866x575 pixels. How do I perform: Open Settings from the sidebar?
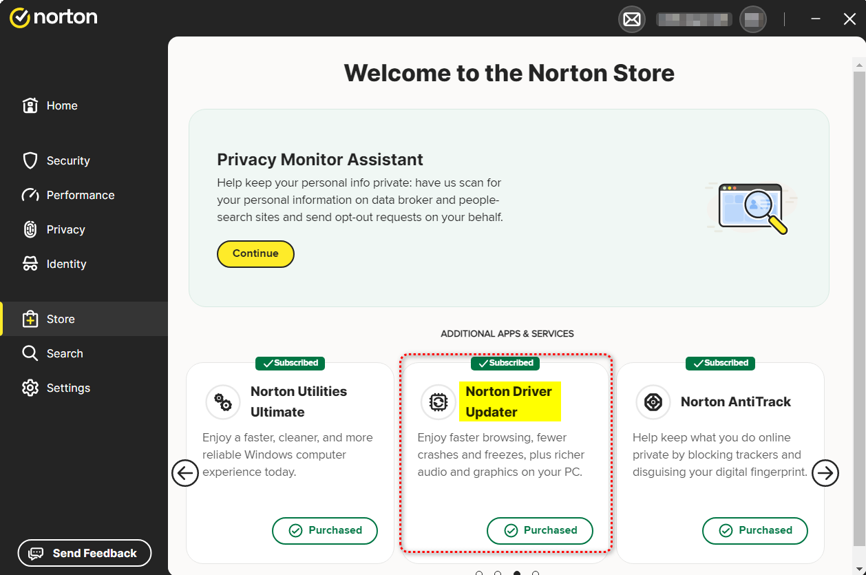coord(67,388)
